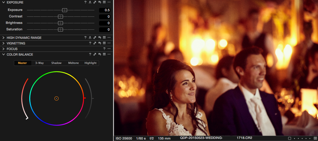This screenshot has width=318, height=141.
Task: Open High Dynamic Range presets icon
Action: [x=104, y=37]
